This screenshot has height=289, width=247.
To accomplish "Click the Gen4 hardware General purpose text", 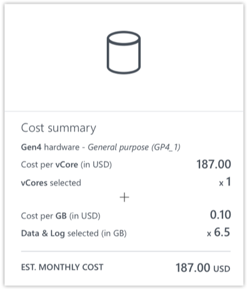I will [x=101, y=148].
